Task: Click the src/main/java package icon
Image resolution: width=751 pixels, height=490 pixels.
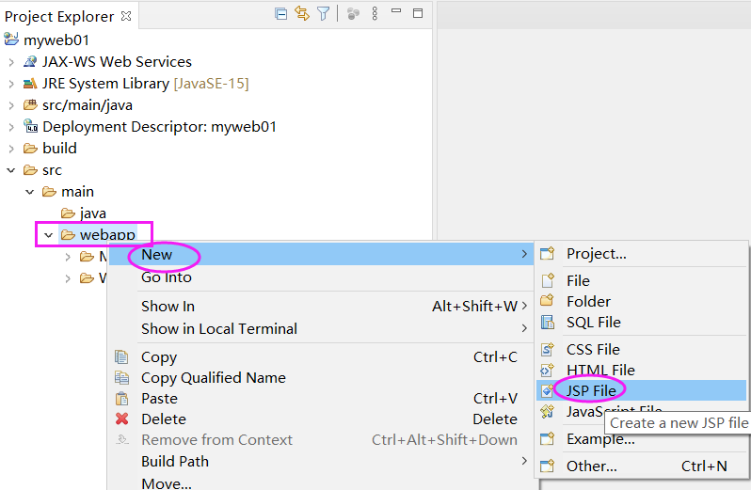Action: [x=30, y=104]
